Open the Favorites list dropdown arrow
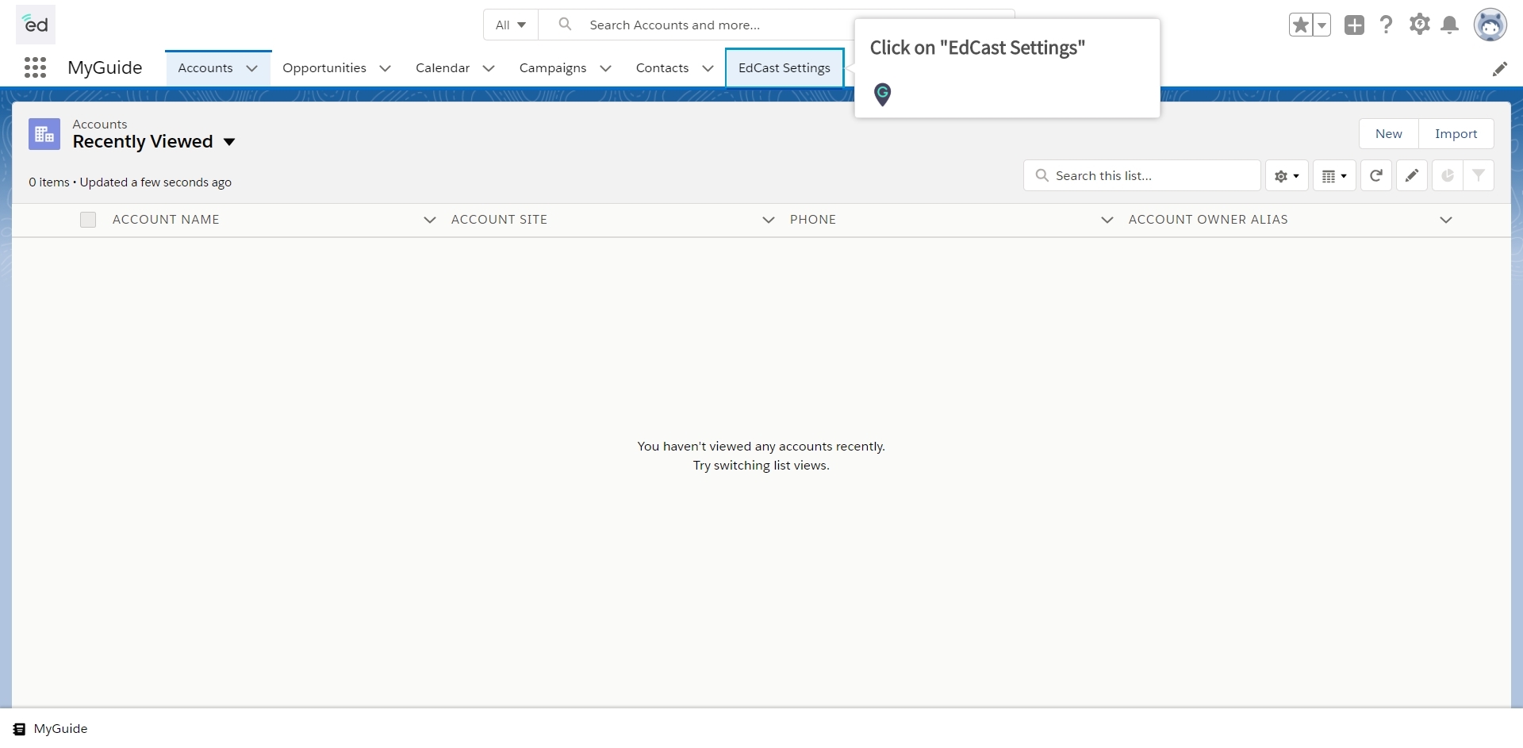Viewport: 1523px width, 748px height. coord(1322,25)
